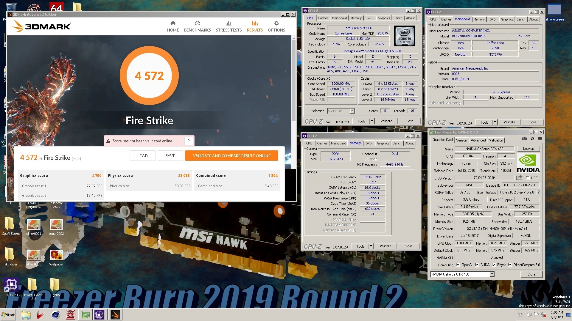
Task: Open the gpupi desktop folder
Action: [x=56, y=287]
